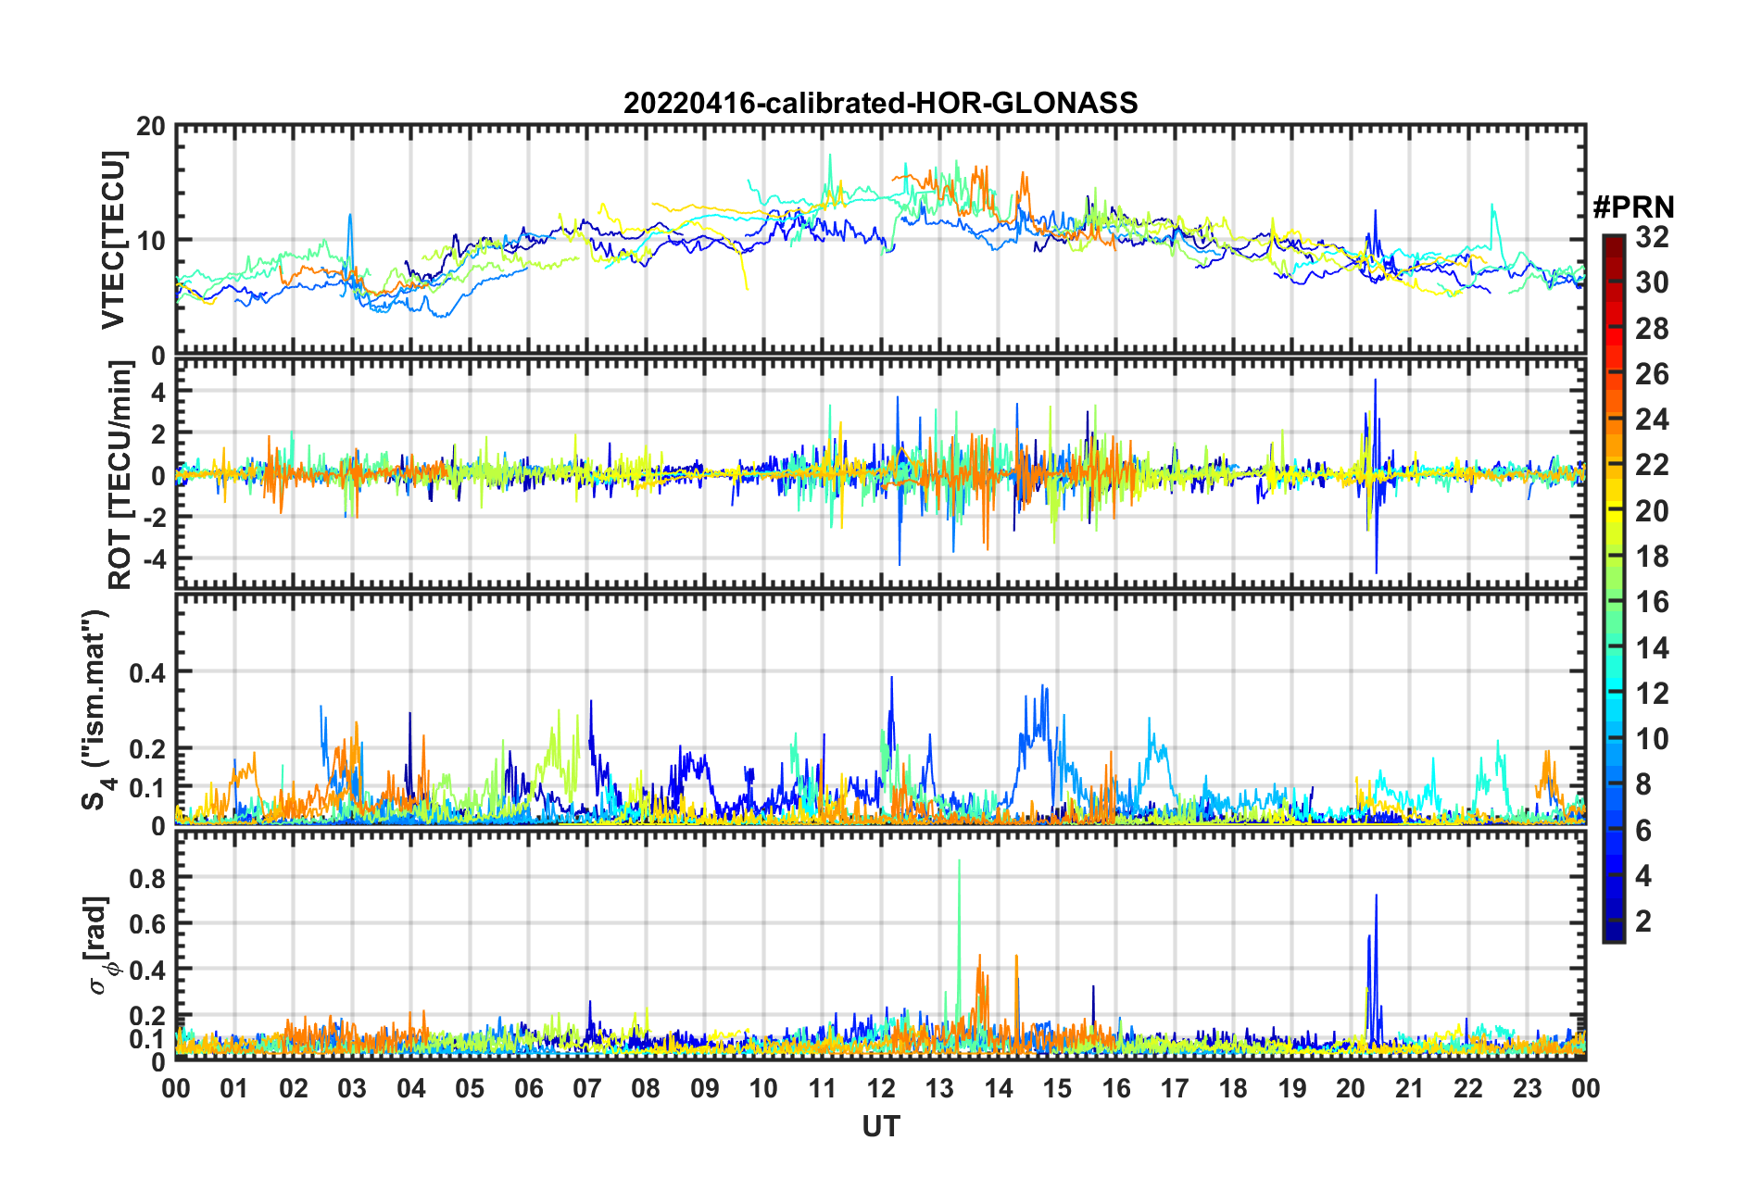The width and height of the screenshot is (1762, 1178).
Task: Click the S4 y-axis tick label 0.4
Action: coord(147,672)
